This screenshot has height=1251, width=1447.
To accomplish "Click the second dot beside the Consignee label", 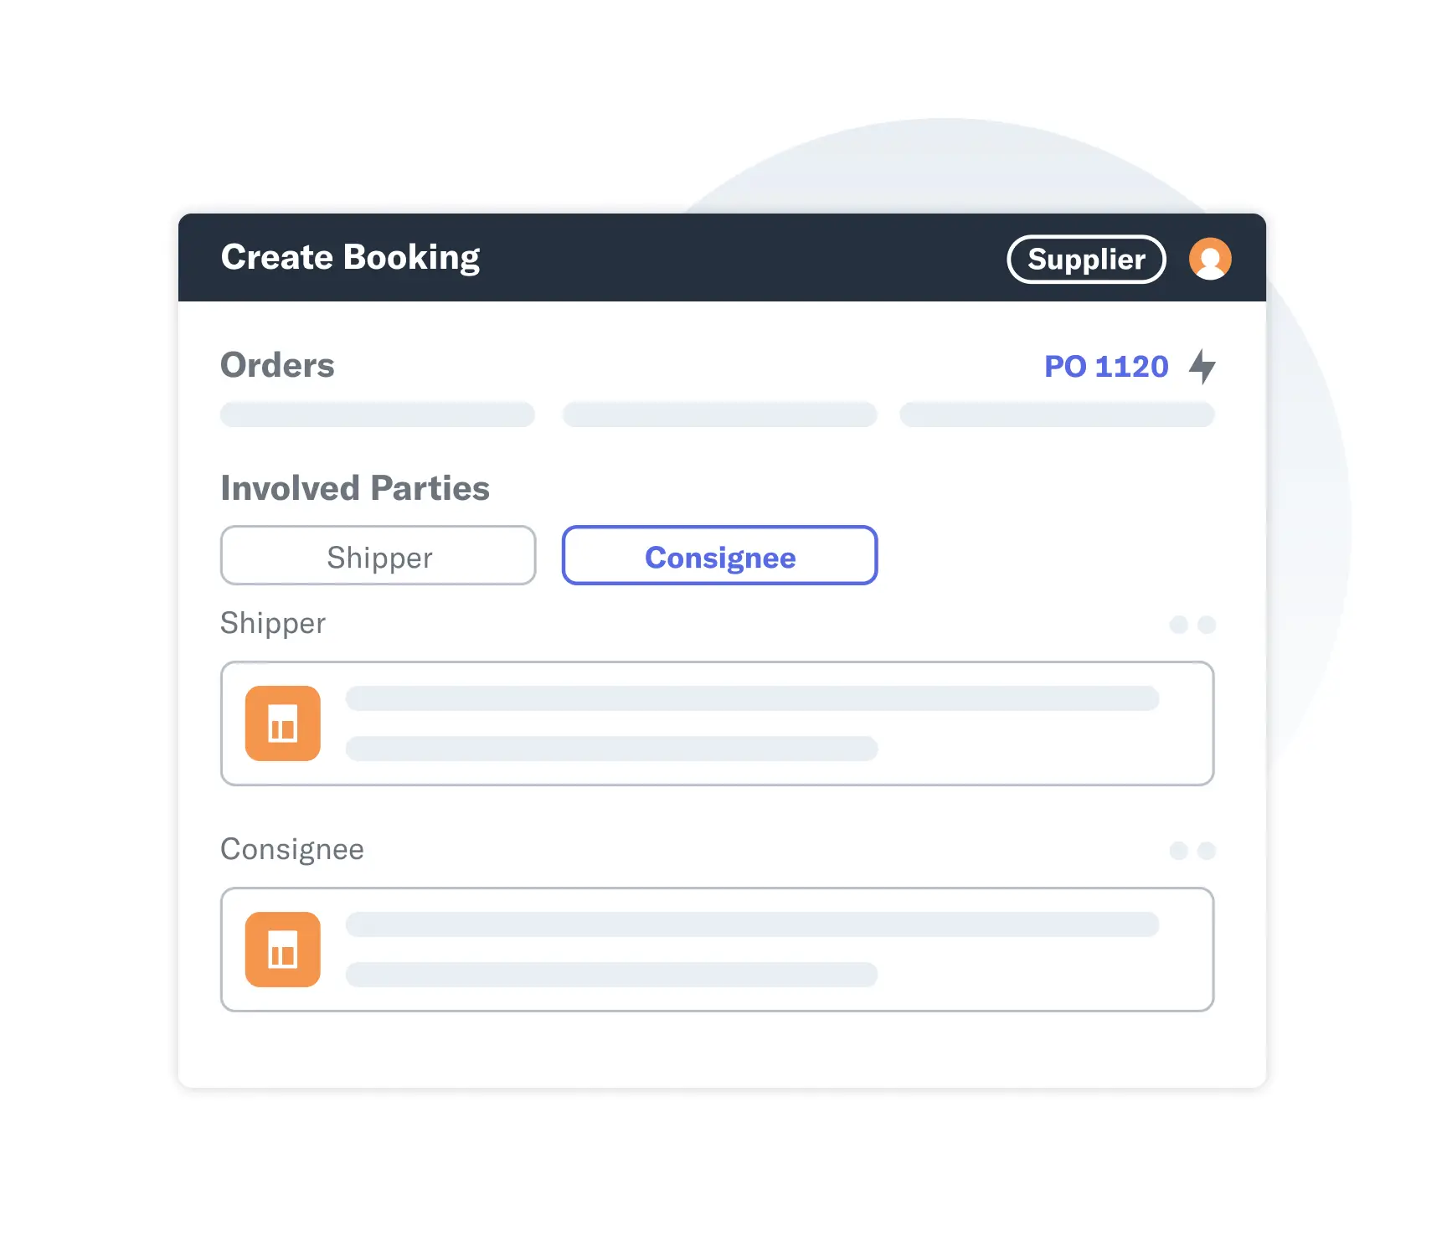I will click(x=1207, y=851).
